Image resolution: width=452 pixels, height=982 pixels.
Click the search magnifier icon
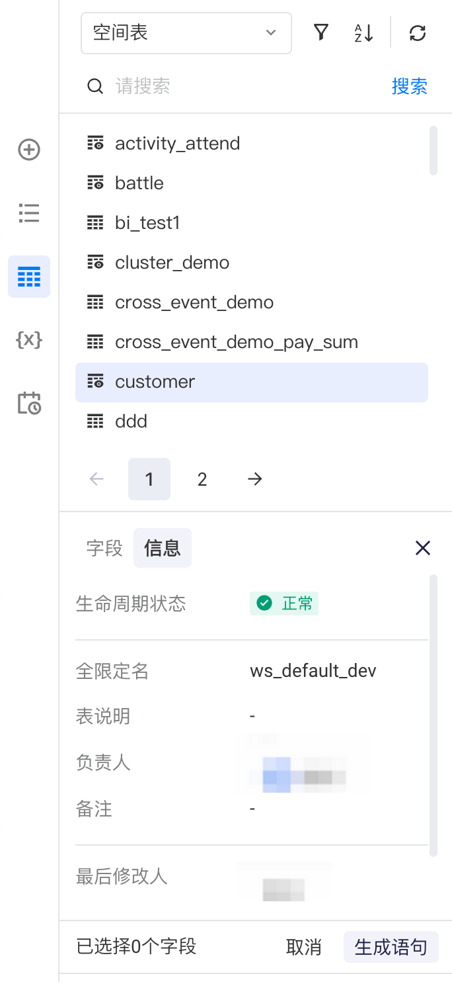(96, 86)
